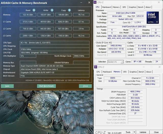The width and height of the screenshot is (163, 134).
Task: Click the Command Rate value 2T
Action: point(135,113)
